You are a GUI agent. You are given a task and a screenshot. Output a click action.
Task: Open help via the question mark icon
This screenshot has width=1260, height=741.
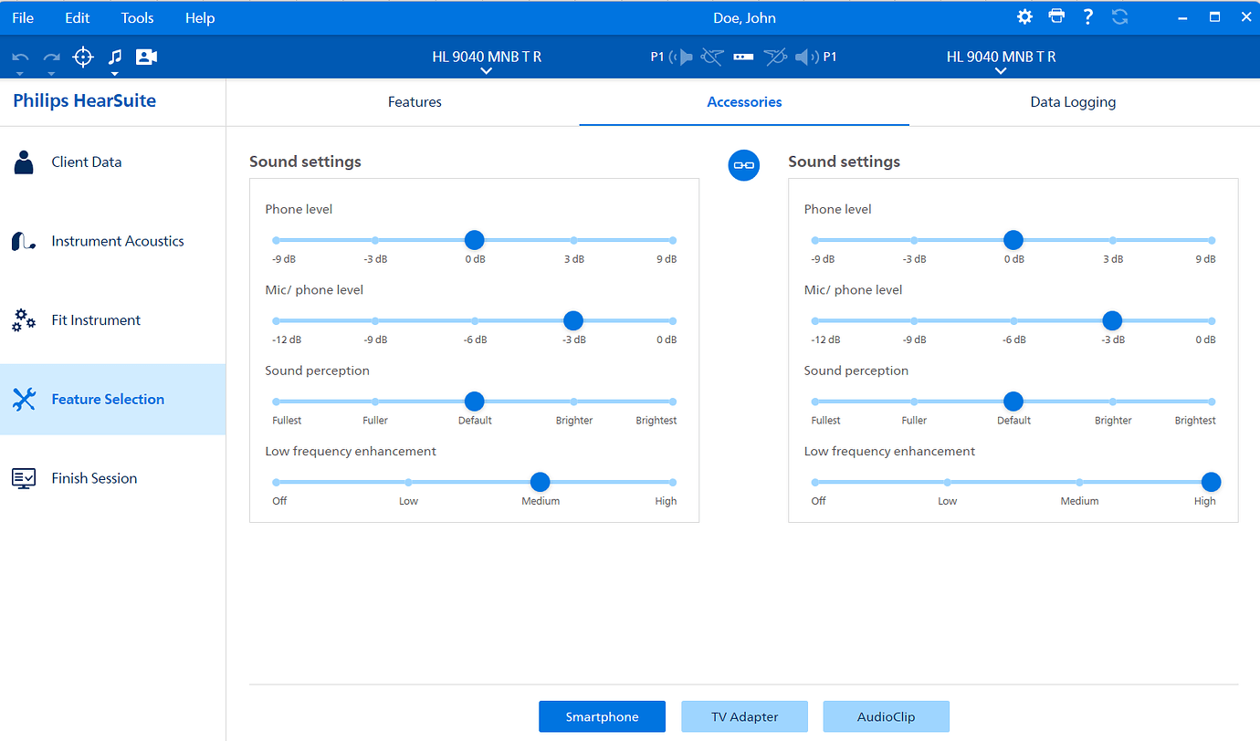1087,17
